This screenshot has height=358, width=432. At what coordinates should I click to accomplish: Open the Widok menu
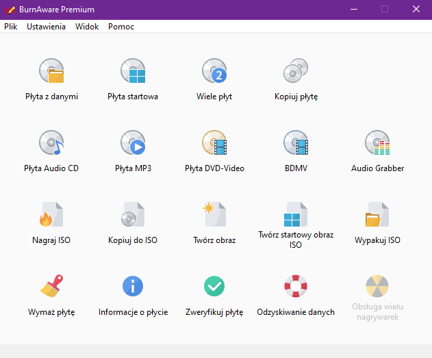(x=87, y=27)
